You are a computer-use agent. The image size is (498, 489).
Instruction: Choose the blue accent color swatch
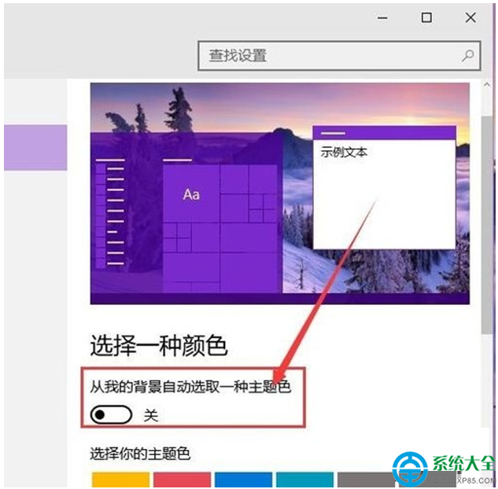coord(243,480)
